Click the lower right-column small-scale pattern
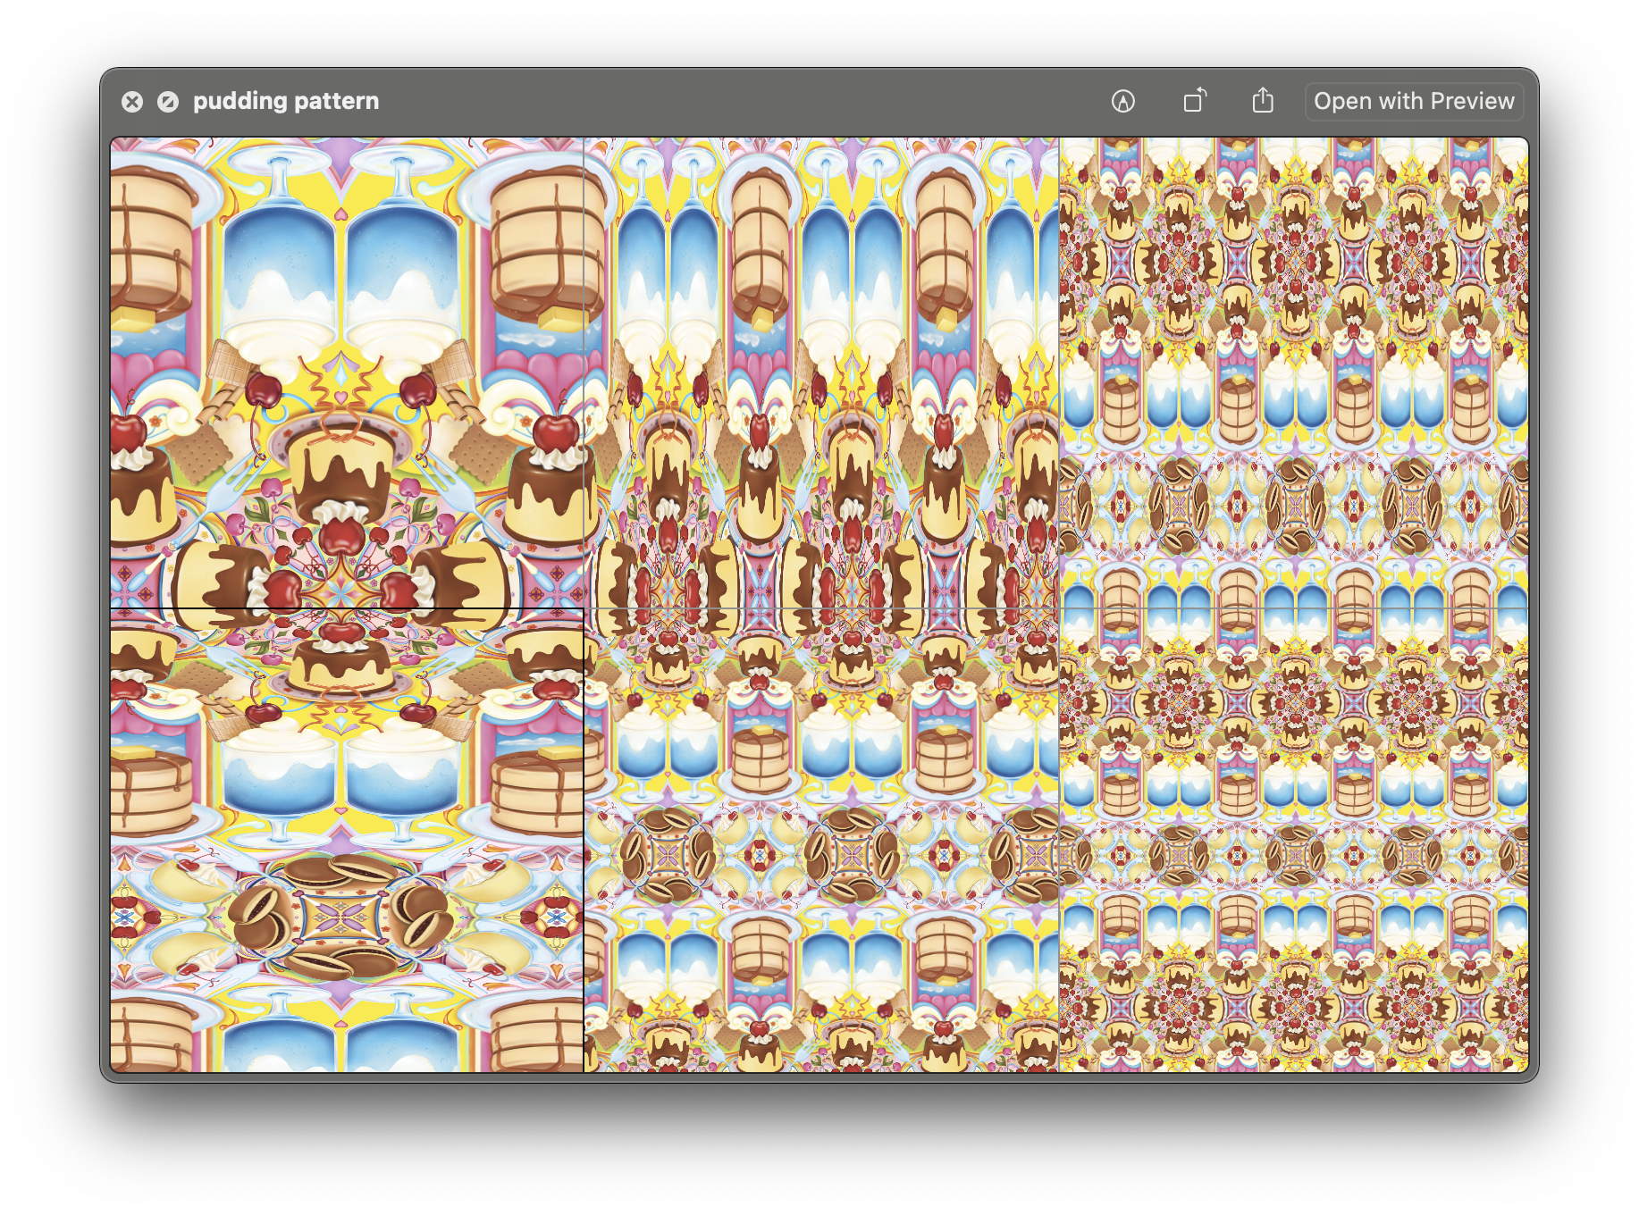Screen dimensions: 1639x1215 pyautogui.click(x=1293, y=840)
